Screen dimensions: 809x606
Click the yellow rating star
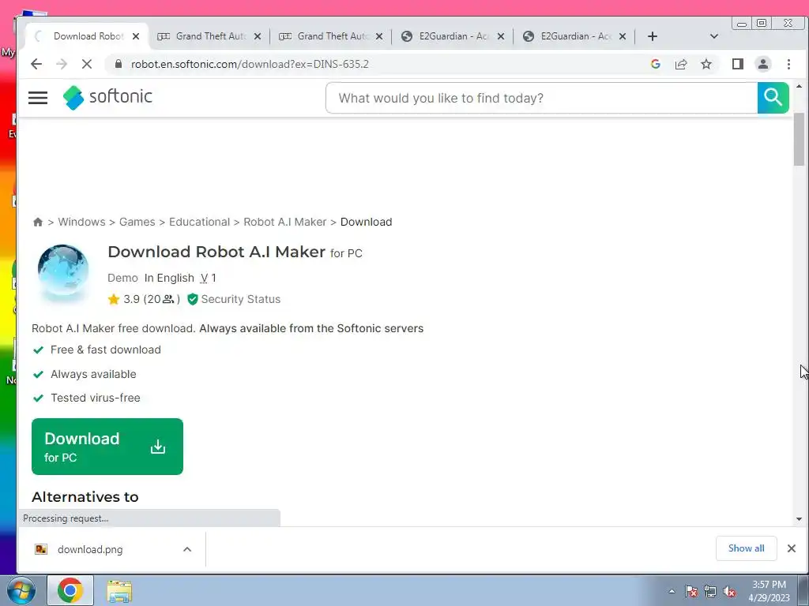tap(114, 299)
